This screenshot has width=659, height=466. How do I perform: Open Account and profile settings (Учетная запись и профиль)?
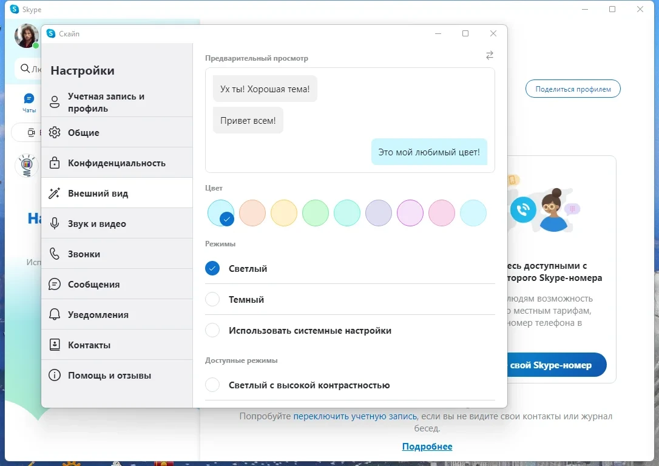(117, 102)
